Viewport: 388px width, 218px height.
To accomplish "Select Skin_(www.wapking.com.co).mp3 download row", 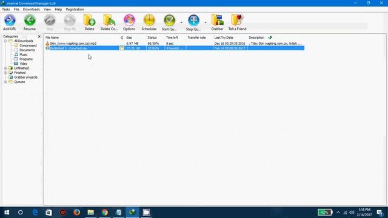I will tap(175, 44).
